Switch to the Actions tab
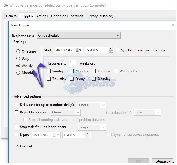The image size is (177, 165). 42,16
